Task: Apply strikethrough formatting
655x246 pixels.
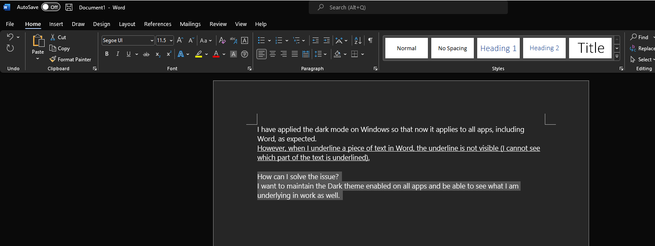Action: 146,54
